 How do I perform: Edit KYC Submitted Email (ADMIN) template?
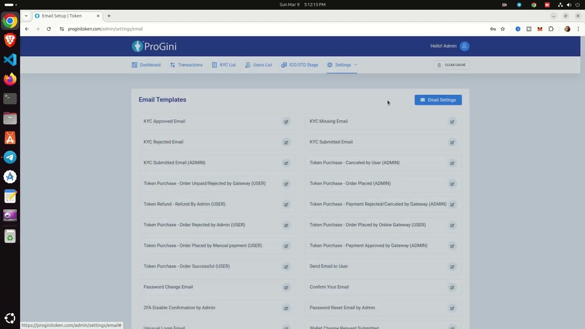click(x=286, y=163)
